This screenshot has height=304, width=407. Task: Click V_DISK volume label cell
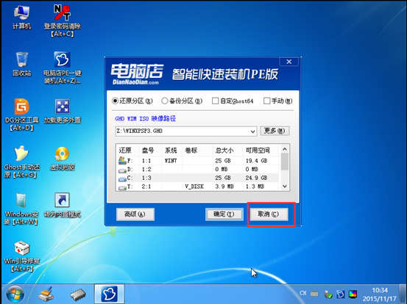(194, 187)
